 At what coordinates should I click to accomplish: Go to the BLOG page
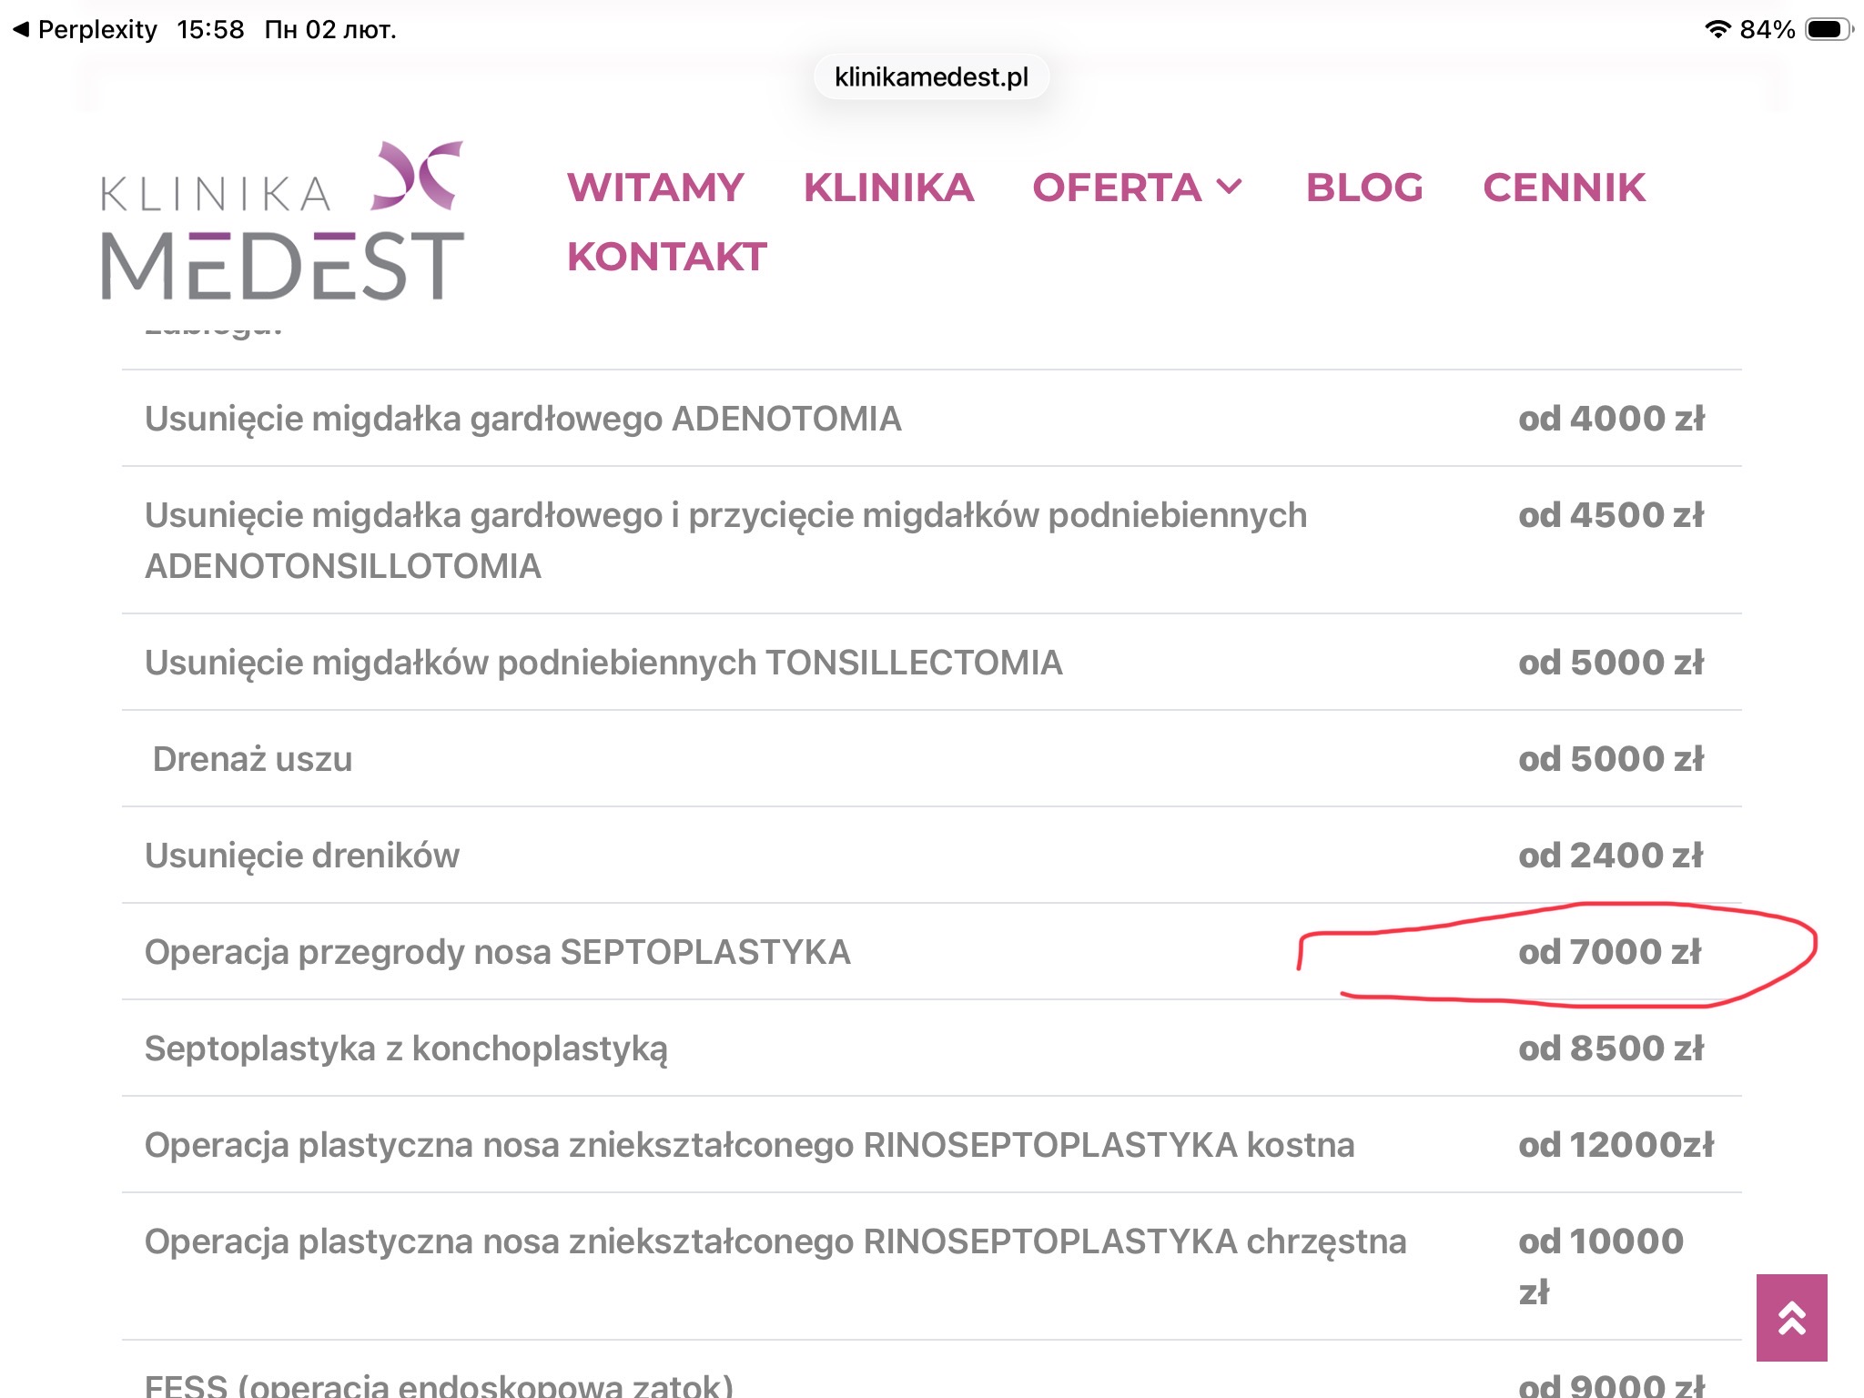pos(1364,187)
